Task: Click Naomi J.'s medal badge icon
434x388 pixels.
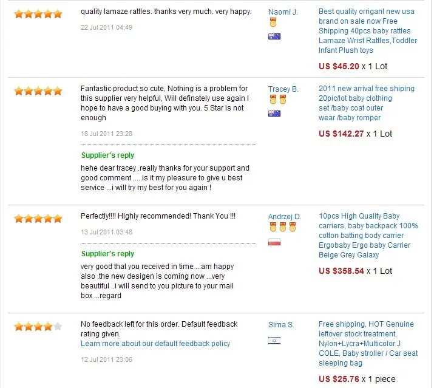Action: [273, 22]
